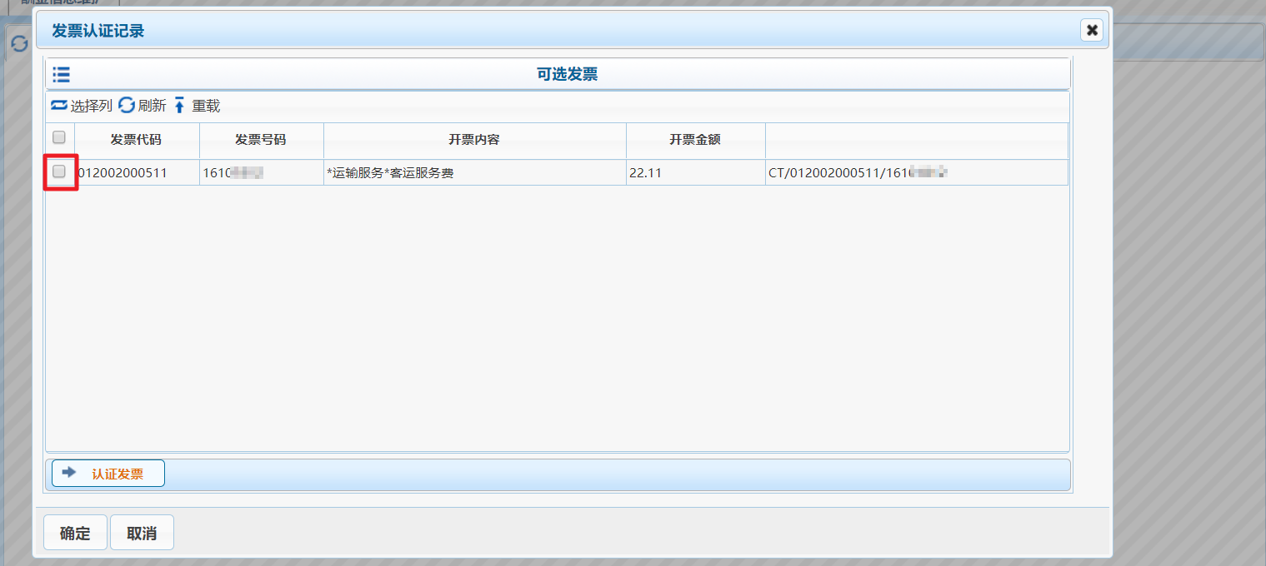This screenshot has height=566, width=1266.
Task: Click the 可选发票 panel title
Action: [x=567, y=75]
